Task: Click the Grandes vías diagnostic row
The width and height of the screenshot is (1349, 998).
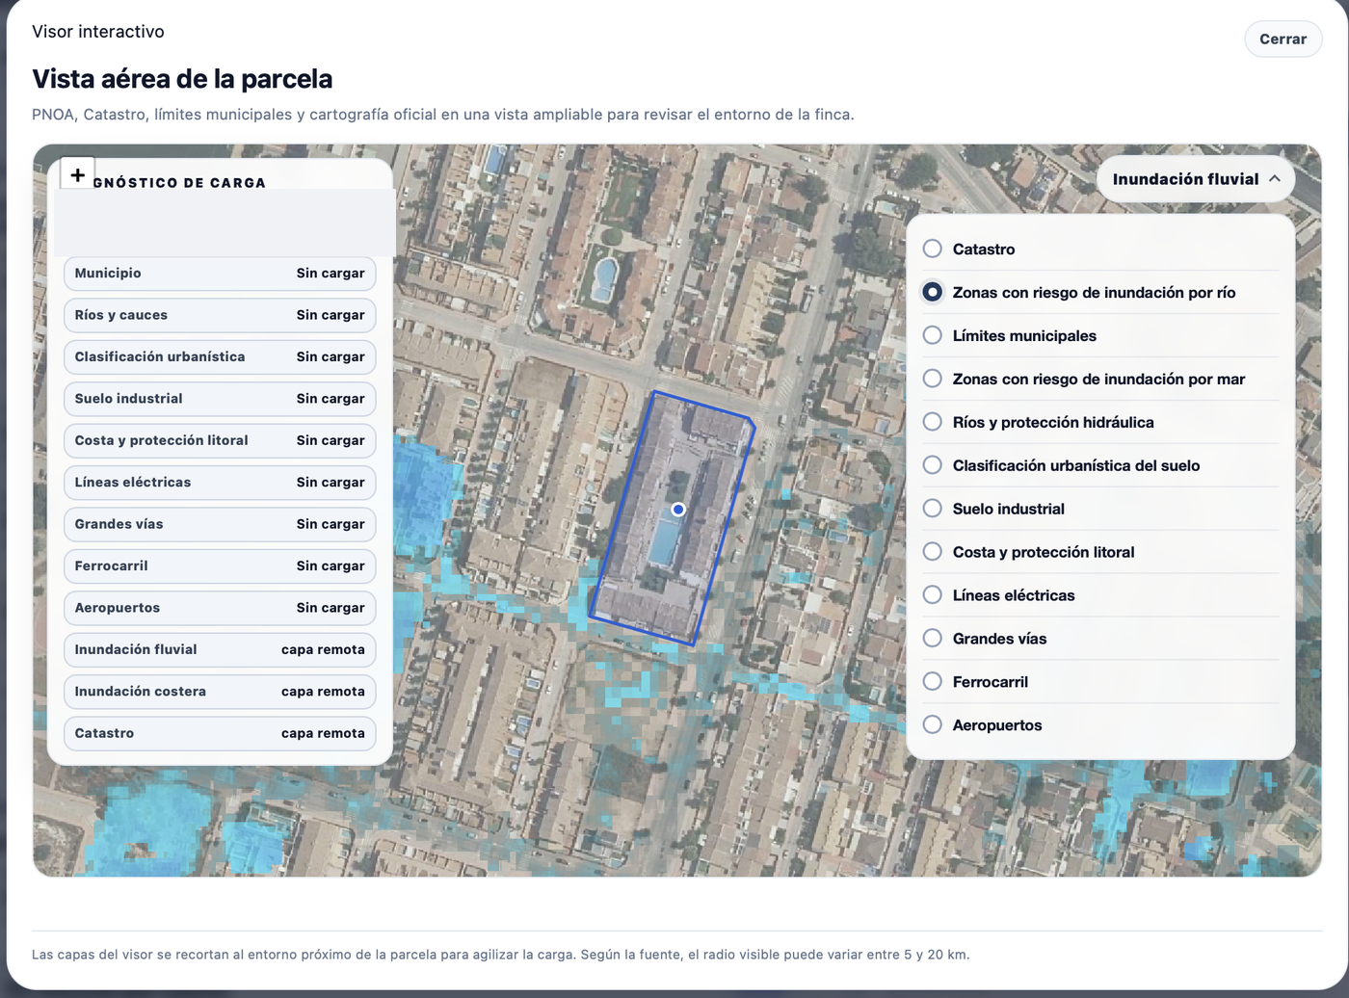Action: pyautogui.click(x=220, y=524)
